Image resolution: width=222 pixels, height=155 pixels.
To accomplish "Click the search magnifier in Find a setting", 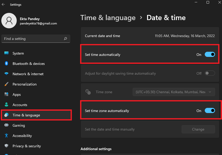I will pyautogui.click(x=65, y=39).
